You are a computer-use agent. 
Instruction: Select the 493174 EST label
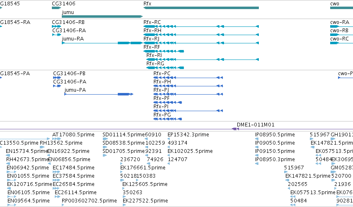tap(178, 143)
